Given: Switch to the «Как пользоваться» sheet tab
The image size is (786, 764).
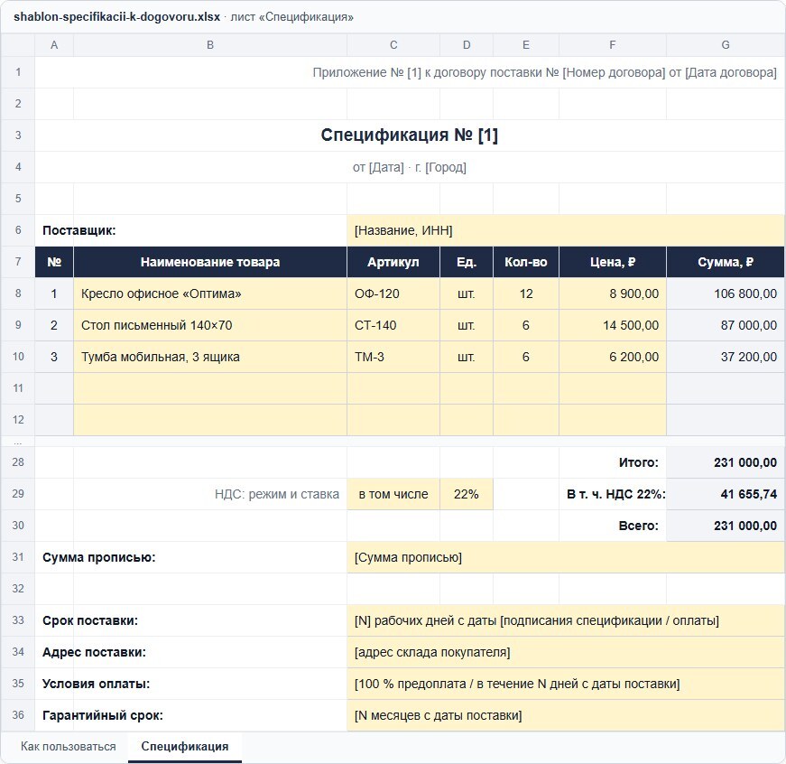Looking at the screenshot, I should point(69,747).
